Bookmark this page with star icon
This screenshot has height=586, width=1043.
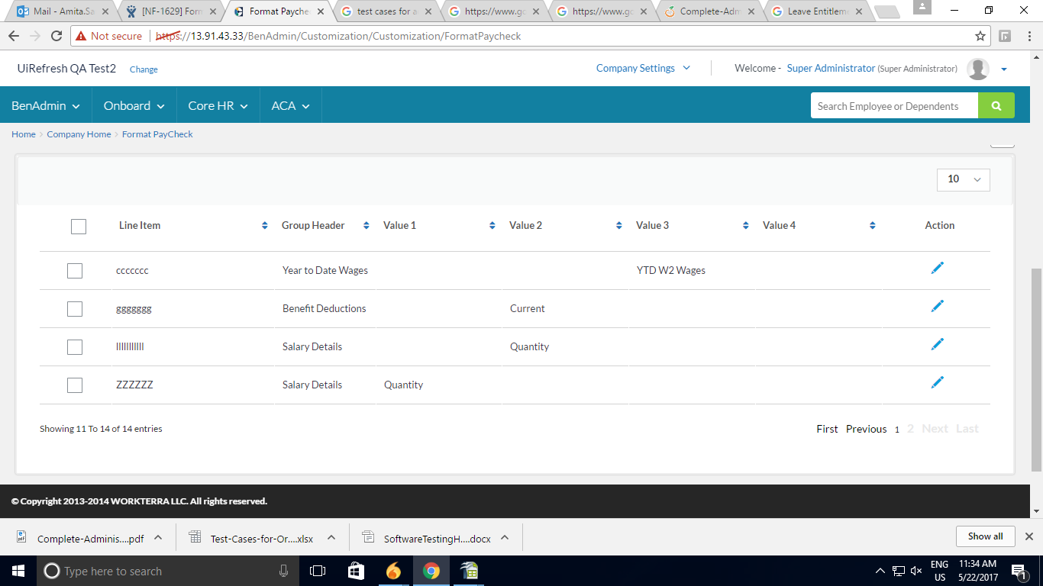[x=980, y=36]
